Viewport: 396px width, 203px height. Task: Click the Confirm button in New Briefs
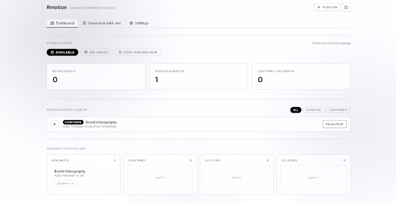pyautogui.click(x=66, y=184)
